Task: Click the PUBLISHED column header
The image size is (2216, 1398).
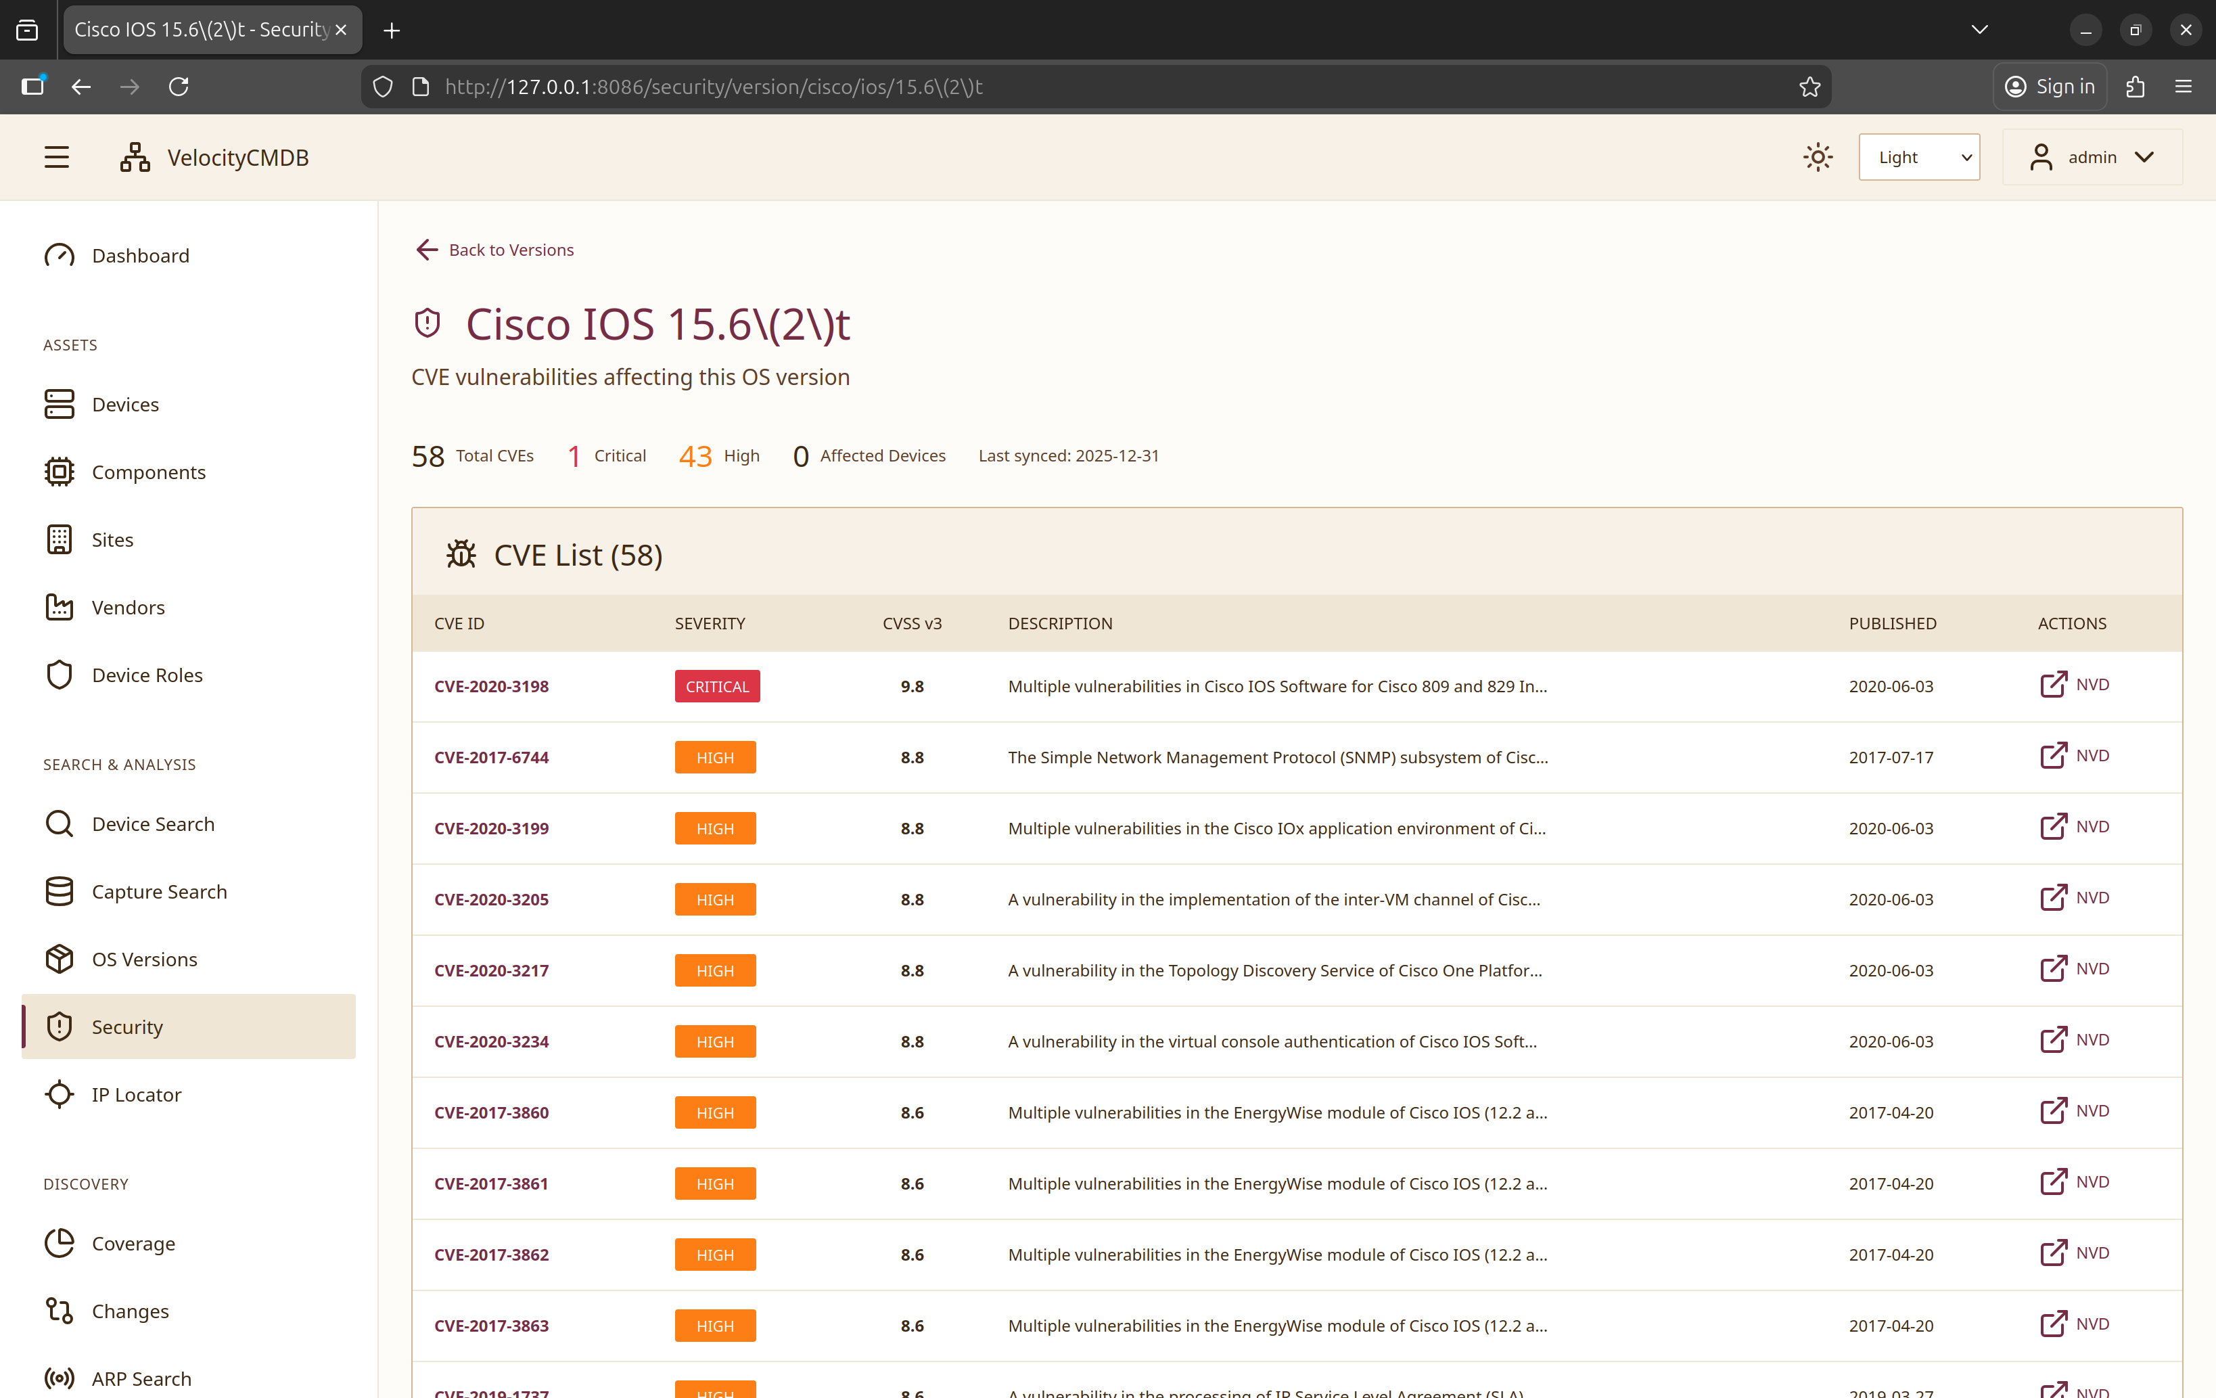Action: [x=1892, y=623]
